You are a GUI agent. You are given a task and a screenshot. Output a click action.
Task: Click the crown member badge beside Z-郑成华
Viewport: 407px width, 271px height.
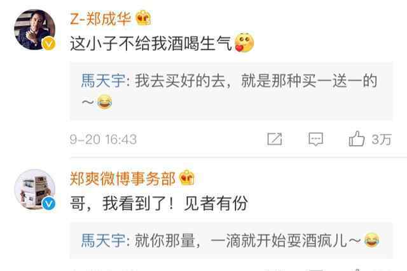[x=144, y=18]
